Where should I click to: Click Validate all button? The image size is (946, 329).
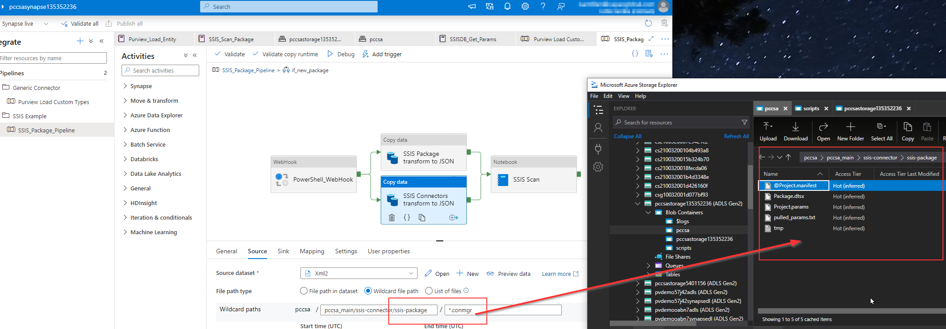[x=80, y=23]
